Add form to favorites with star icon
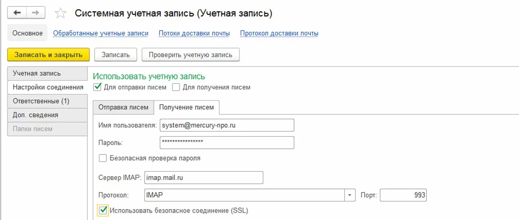Screen dimensions: 519x220 61,13
